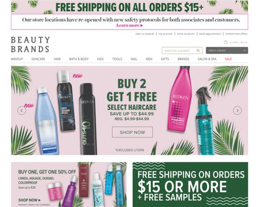Open the SKINCARE category menu

click(x=38, y=59)
